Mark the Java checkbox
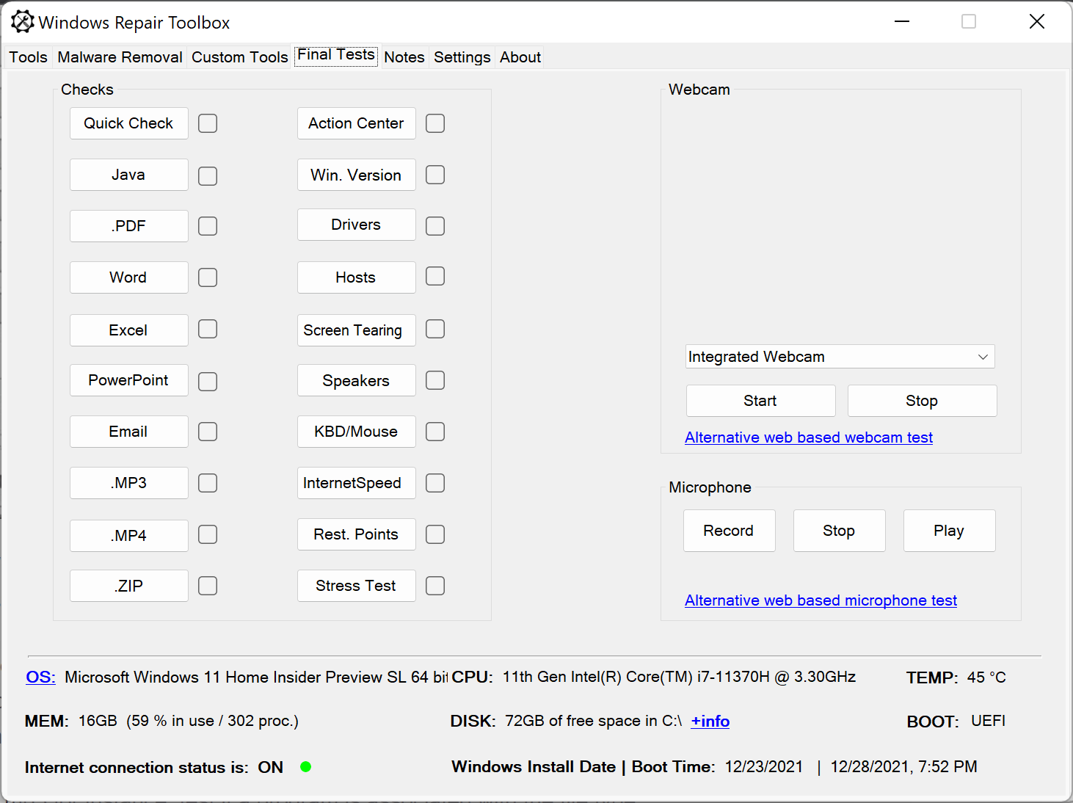1073x803 pixels. (208, 176)
